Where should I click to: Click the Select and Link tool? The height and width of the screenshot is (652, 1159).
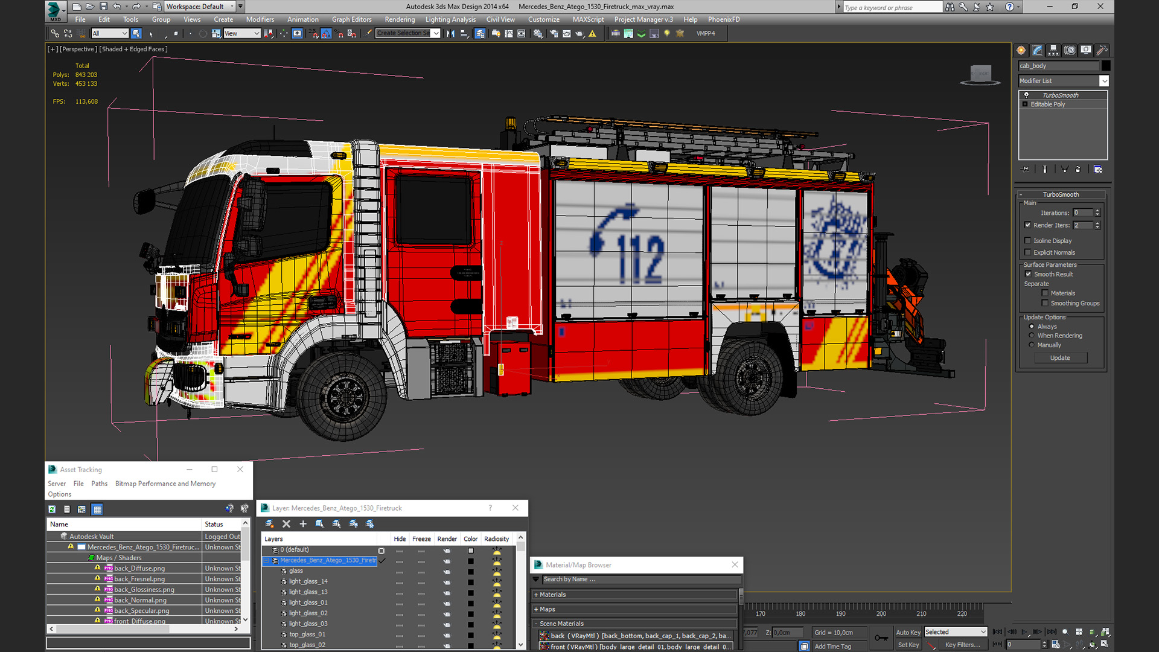(55, 34)
